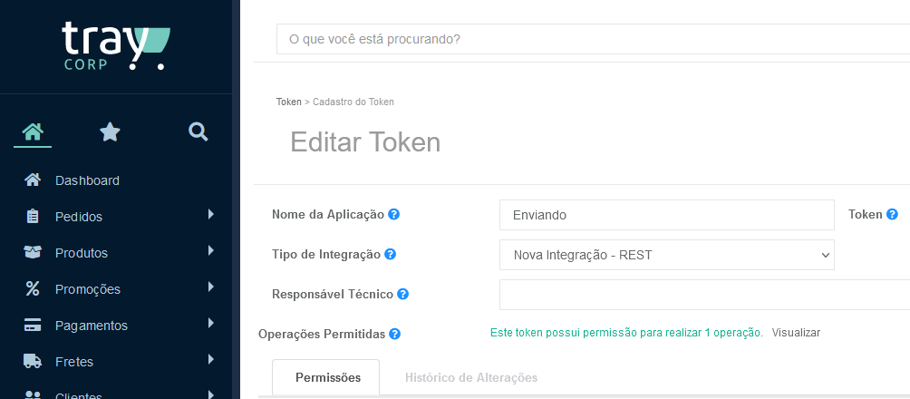Expand the Produtos submenu arrow
910x399 pixels.
211,251
